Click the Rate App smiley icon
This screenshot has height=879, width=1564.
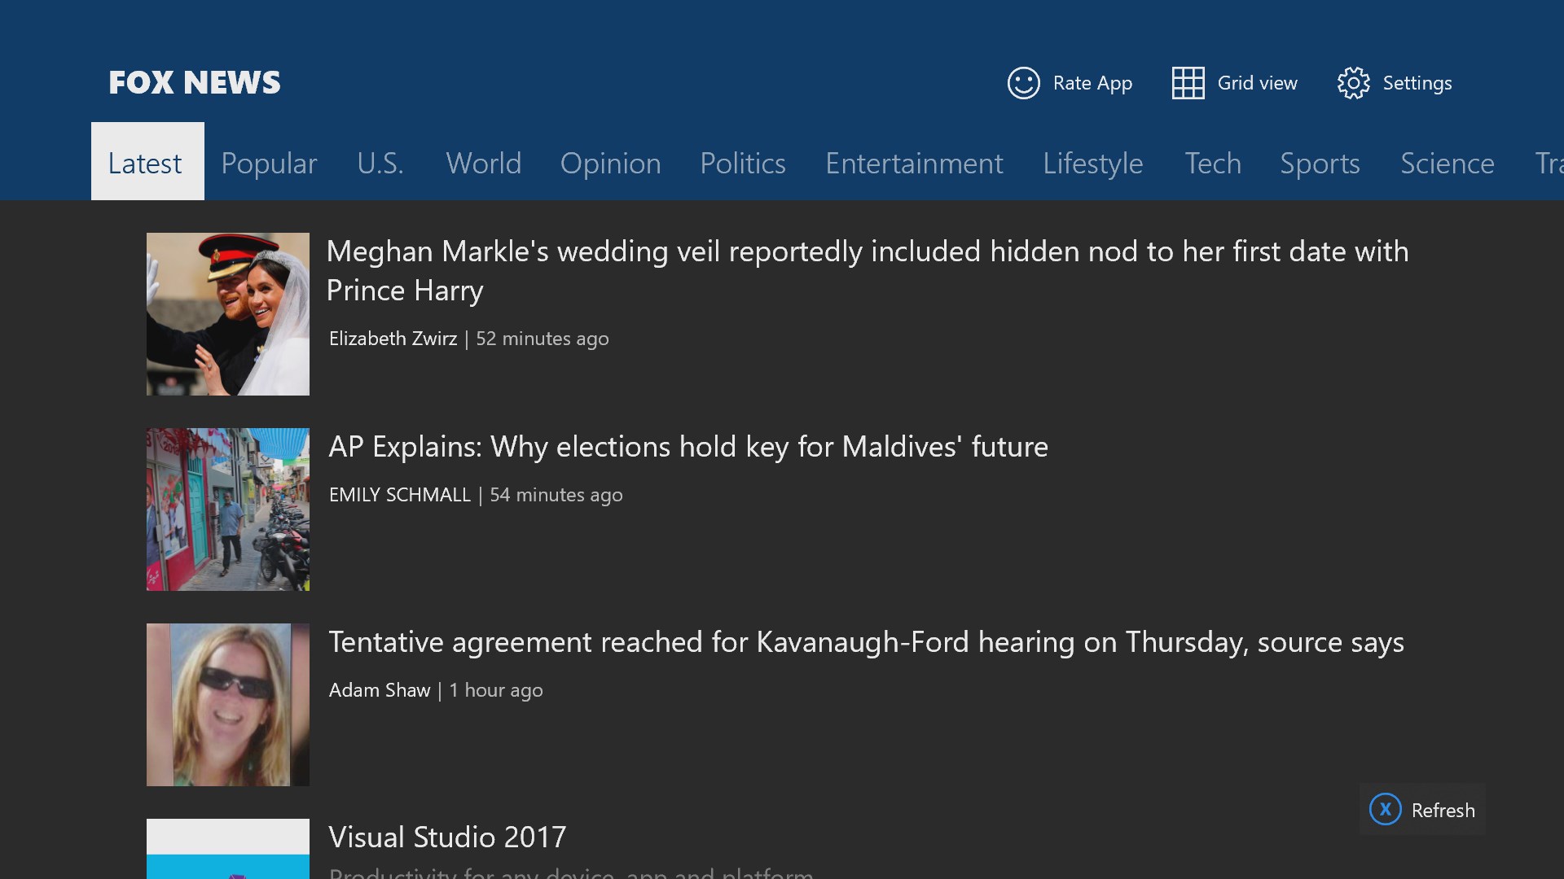point(1023,83)
